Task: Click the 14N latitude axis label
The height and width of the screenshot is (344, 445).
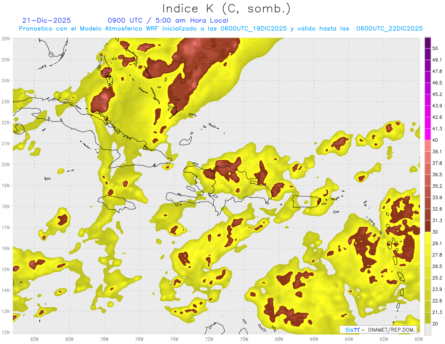Action: [x=6, y=290]
